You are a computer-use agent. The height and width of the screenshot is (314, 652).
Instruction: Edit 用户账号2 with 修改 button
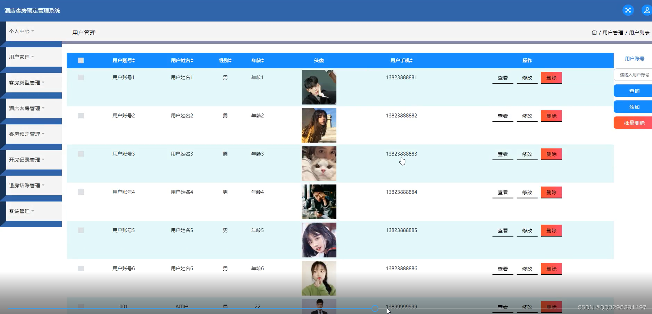tap(527, 116)
